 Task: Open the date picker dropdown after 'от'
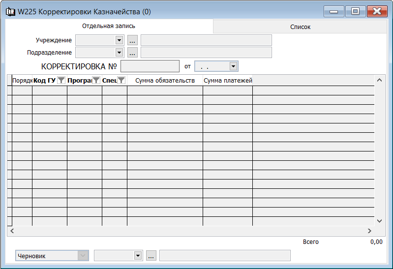[233, 66]
